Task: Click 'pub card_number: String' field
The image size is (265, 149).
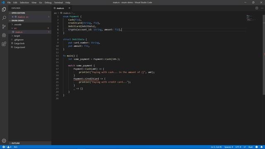Action: [84, 43]
